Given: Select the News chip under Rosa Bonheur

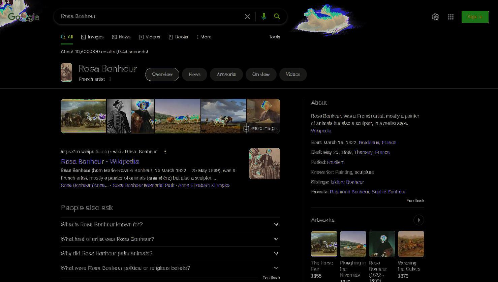Looking at the screenshot, I should (x=194, y=74).
